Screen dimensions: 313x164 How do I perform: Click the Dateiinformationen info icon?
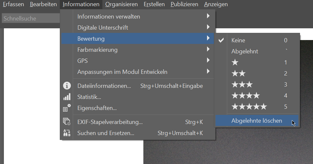pyautogui.click(x=67, y=86)
